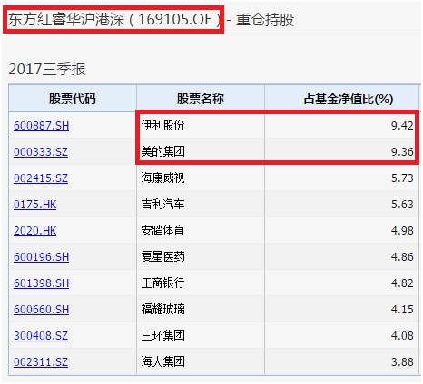Select the 2017三季报 heading
This screenshot has width=423, height=384.
pyautogui.click(x=47, y=69)
